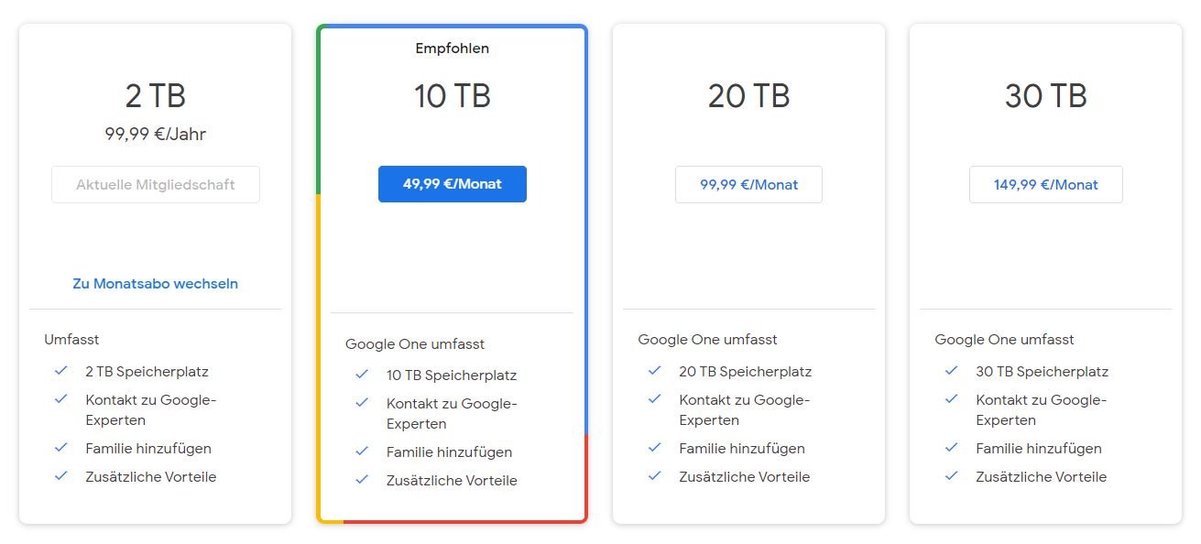The width and height of the screenshot is (1201, 544).
Task: Choose the 149,99 €/Monat plan button
Action: tap(1045, 185)
